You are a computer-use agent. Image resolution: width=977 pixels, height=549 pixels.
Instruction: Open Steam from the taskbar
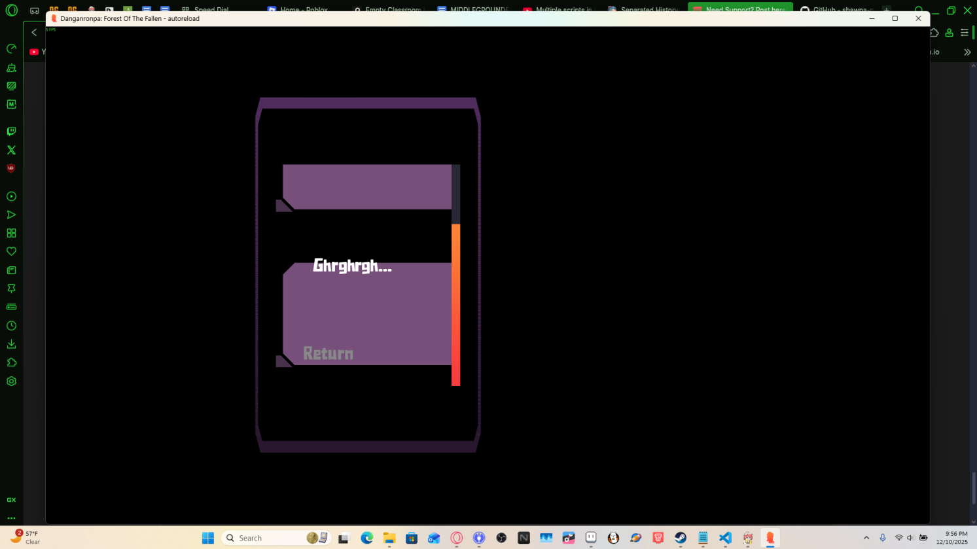point(681,538)
